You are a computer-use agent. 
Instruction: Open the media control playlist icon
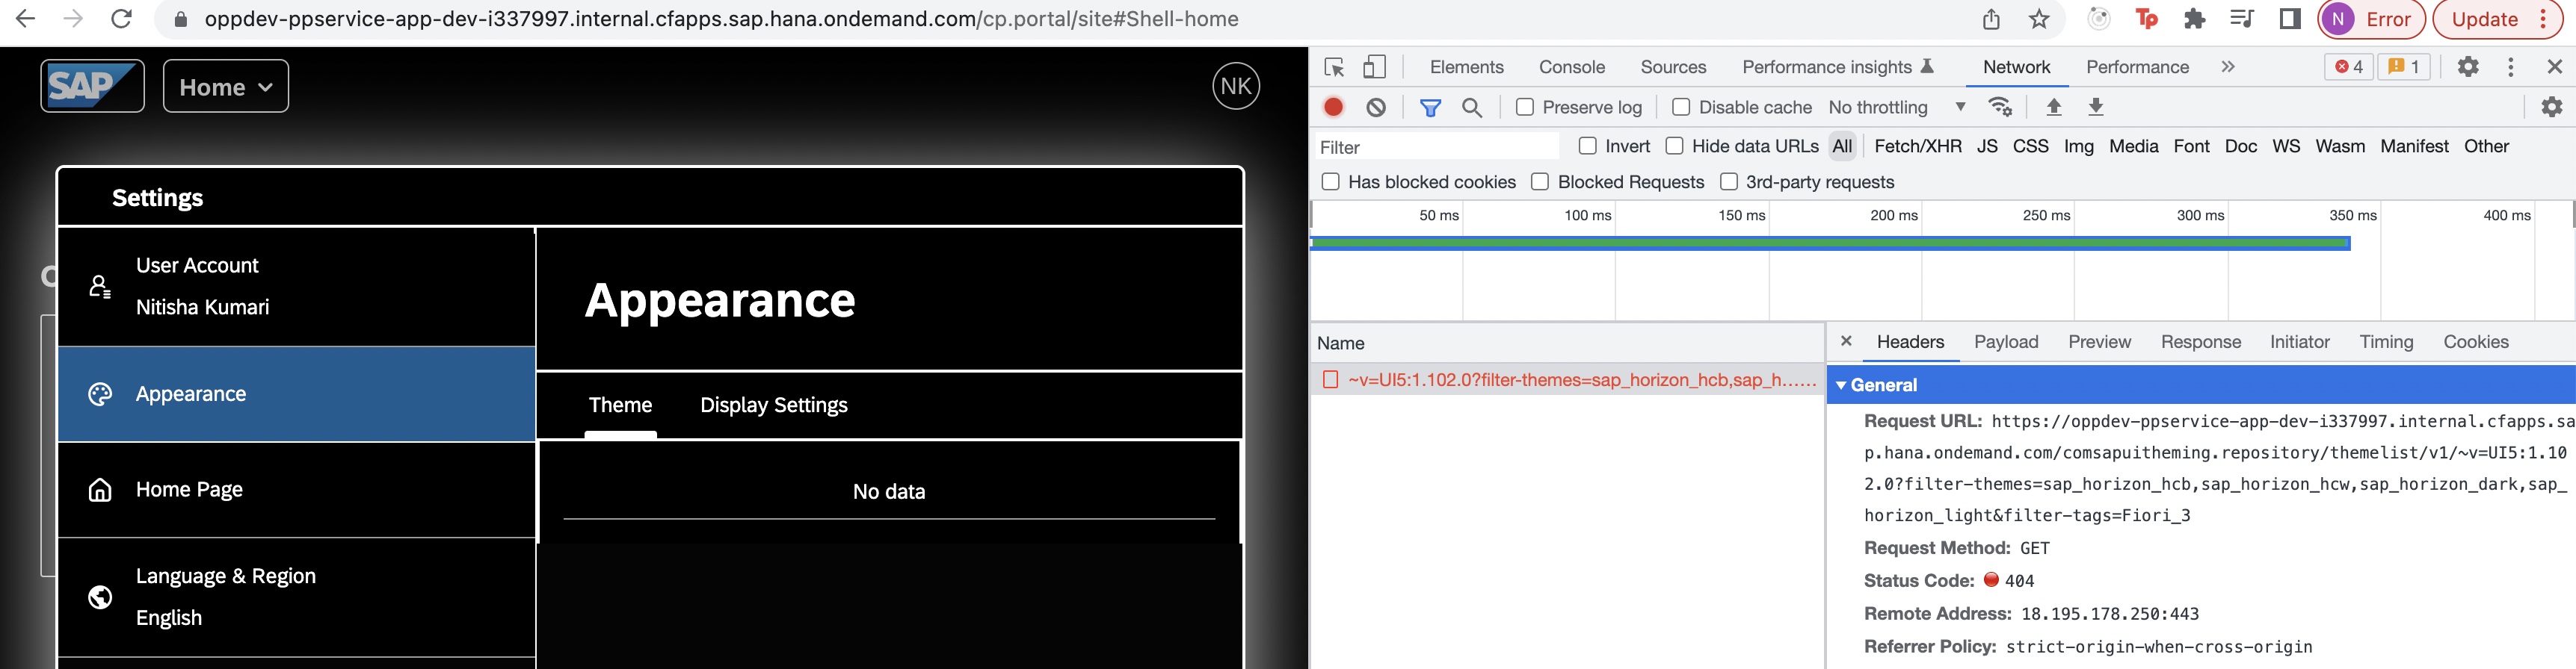tap(2242, 19)
